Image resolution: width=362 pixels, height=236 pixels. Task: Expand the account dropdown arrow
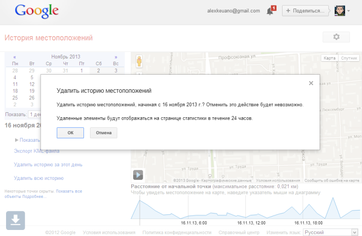(348, 11)
